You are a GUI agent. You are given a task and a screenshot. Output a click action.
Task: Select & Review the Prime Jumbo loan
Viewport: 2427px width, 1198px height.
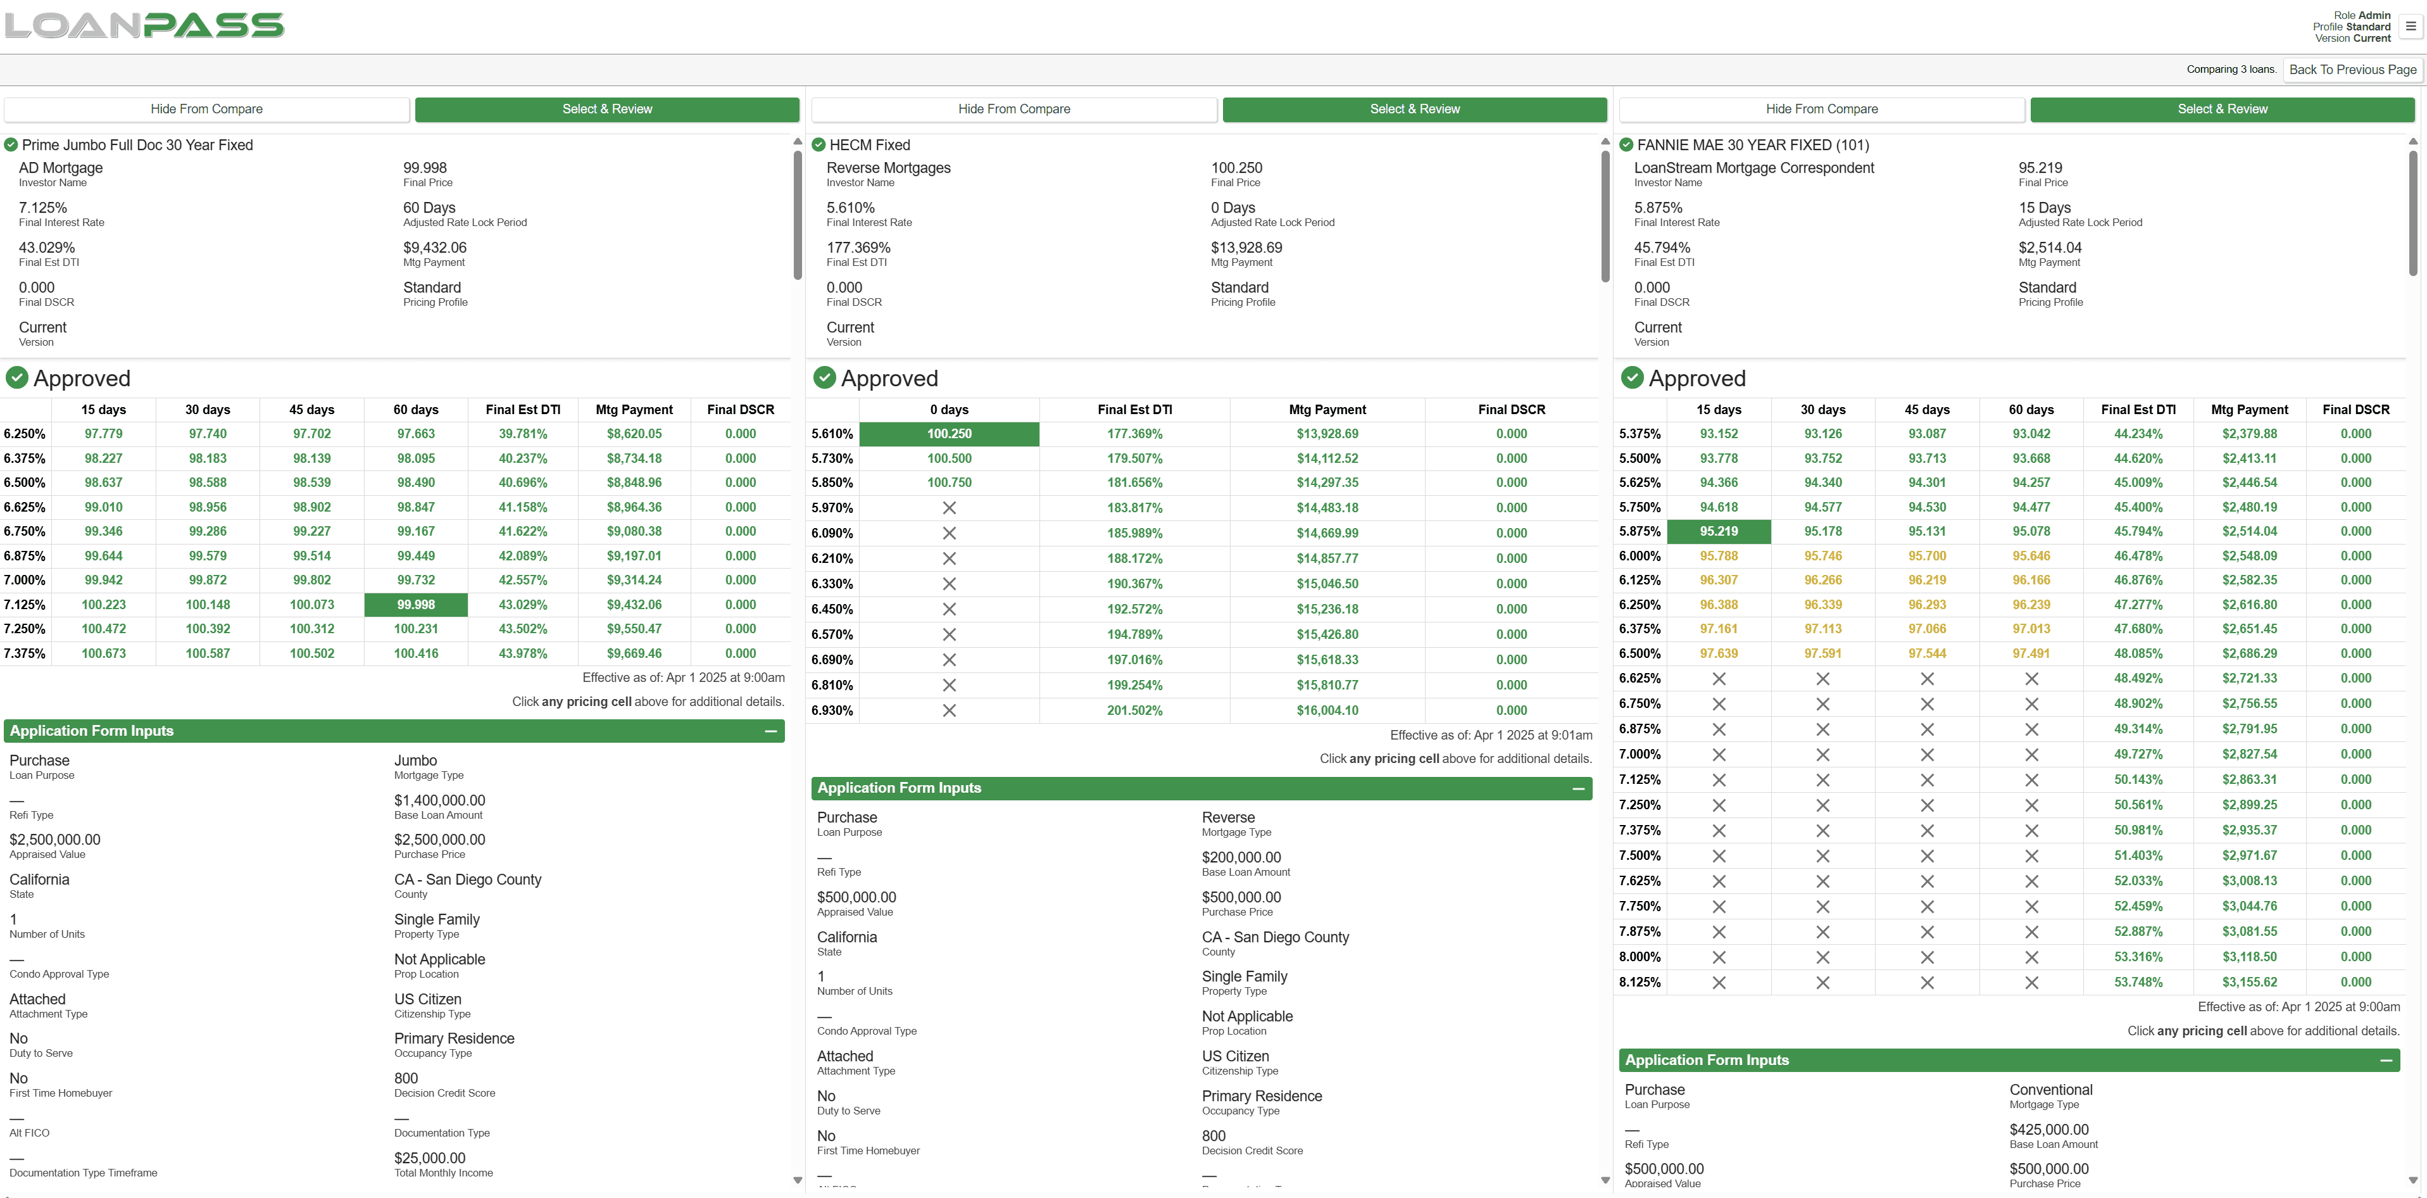[x=606, y=110]
